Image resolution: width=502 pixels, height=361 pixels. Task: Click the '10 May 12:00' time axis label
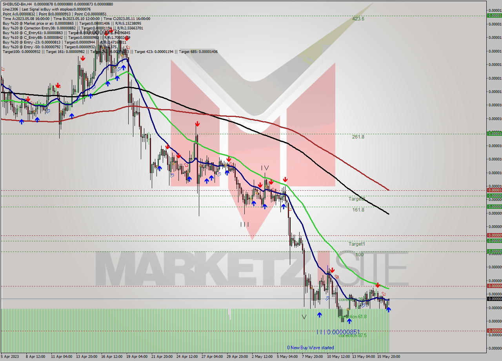pyautogui.click(x=338, y=357)
